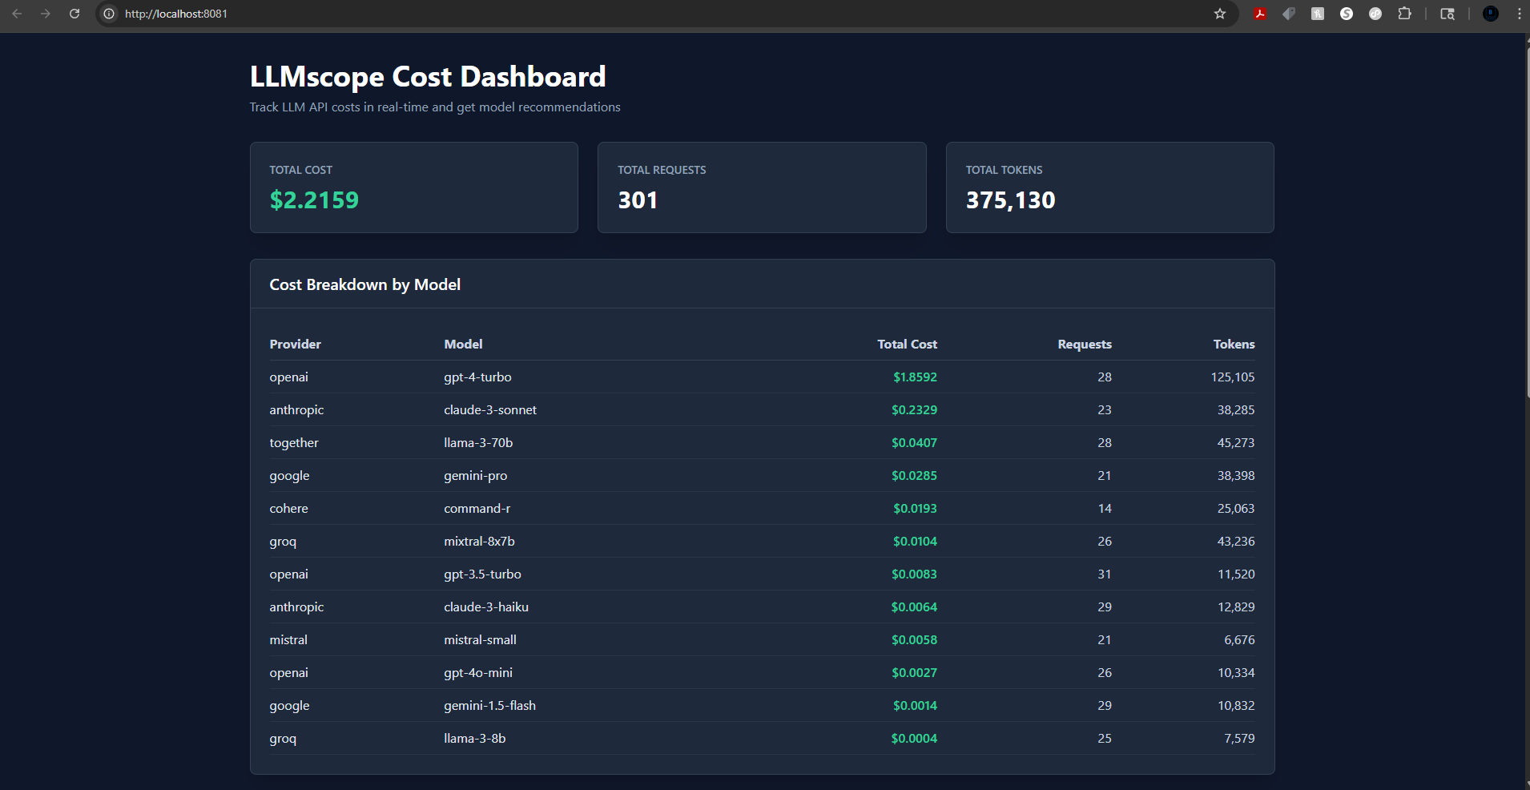Viewport: 1530px width, 790px height.
Task: Select the gemini-1.5-flash model cell
Action: [489, 705]
